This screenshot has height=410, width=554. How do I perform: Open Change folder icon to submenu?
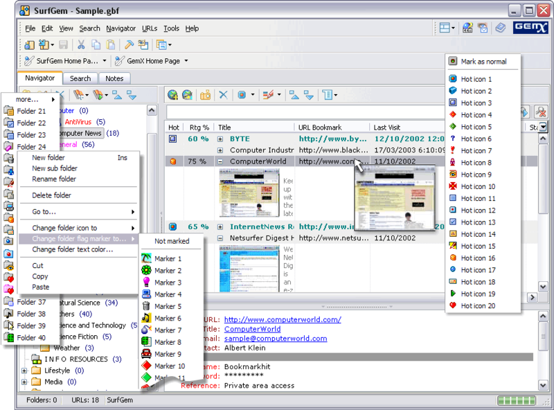click(x=78, y=228)
